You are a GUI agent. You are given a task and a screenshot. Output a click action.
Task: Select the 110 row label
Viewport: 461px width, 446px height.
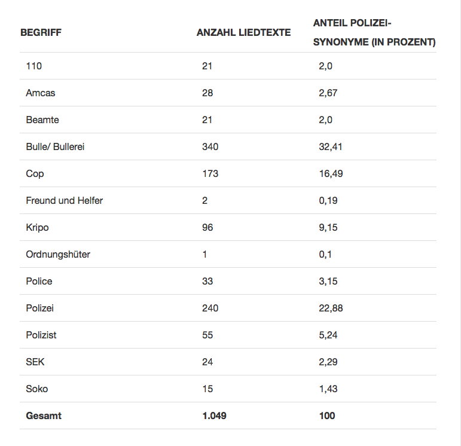coord(34,66)
